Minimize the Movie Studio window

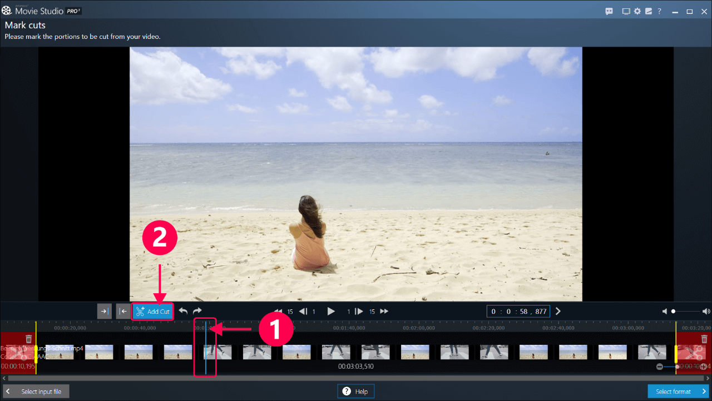(676, 11)
